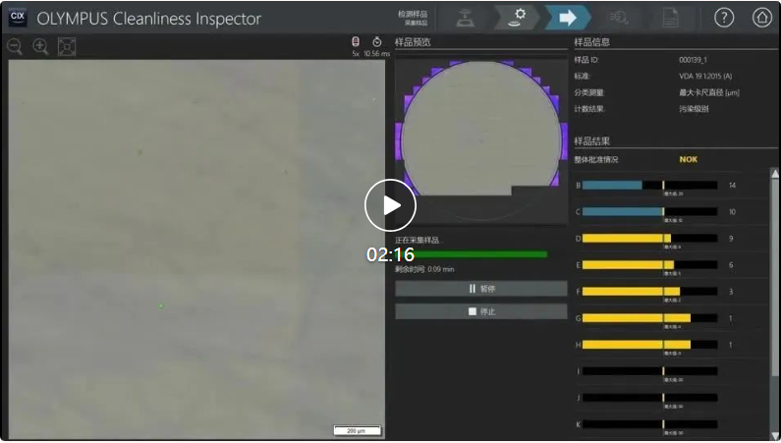Click the 02:16 video duration label
Viewport: 781px width, 443px height.
tap(391, 254)
